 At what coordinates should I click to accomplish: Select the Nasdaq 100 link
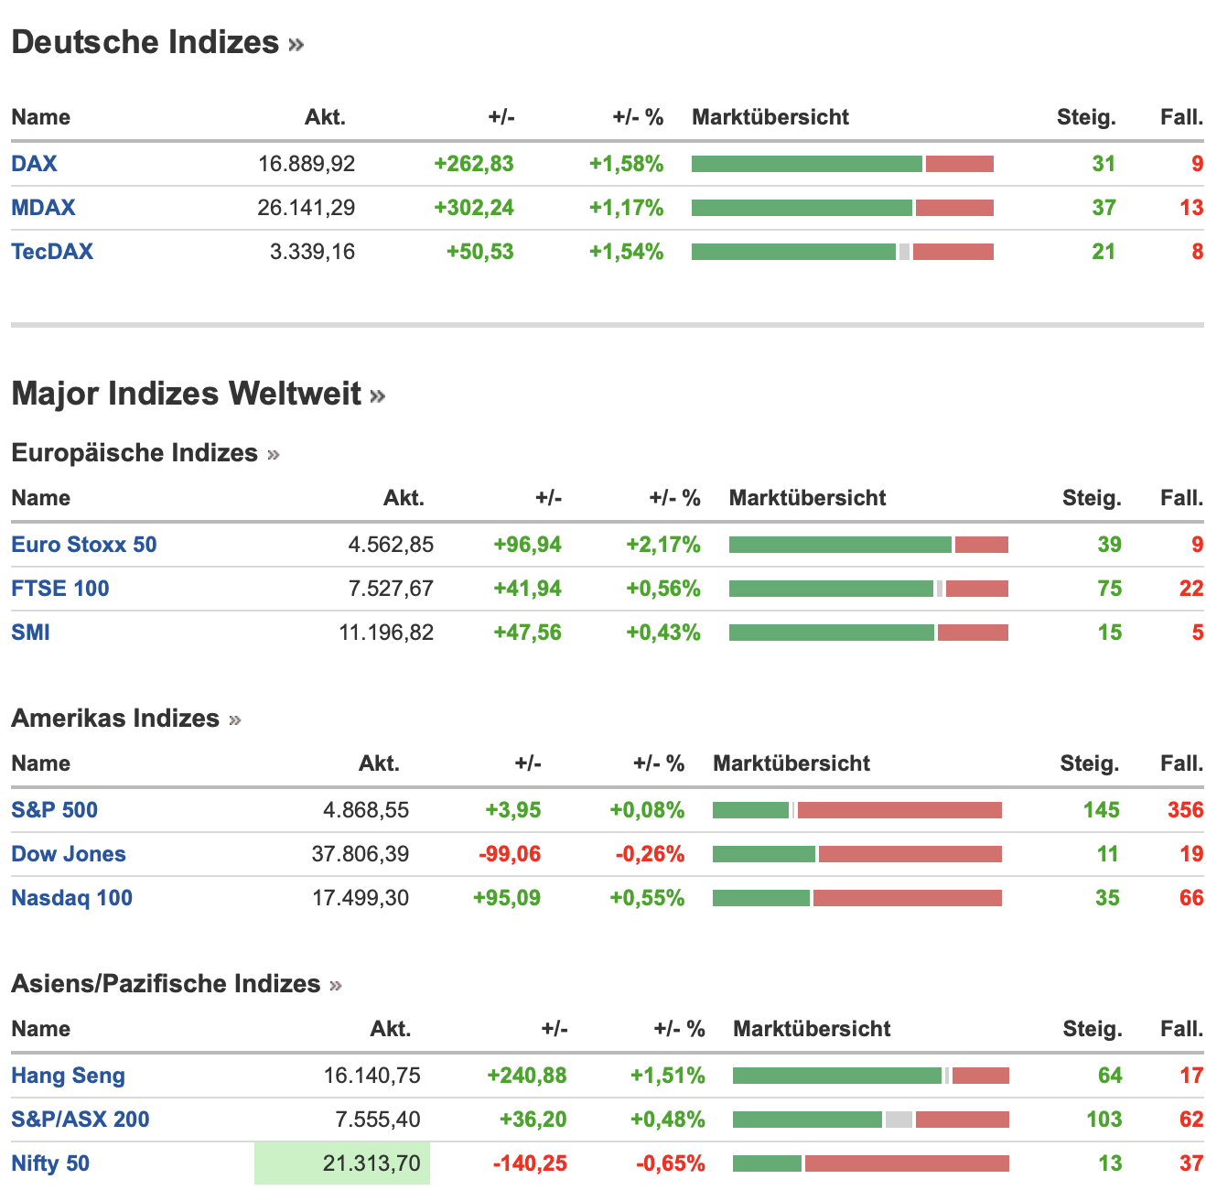pos(72,898)
